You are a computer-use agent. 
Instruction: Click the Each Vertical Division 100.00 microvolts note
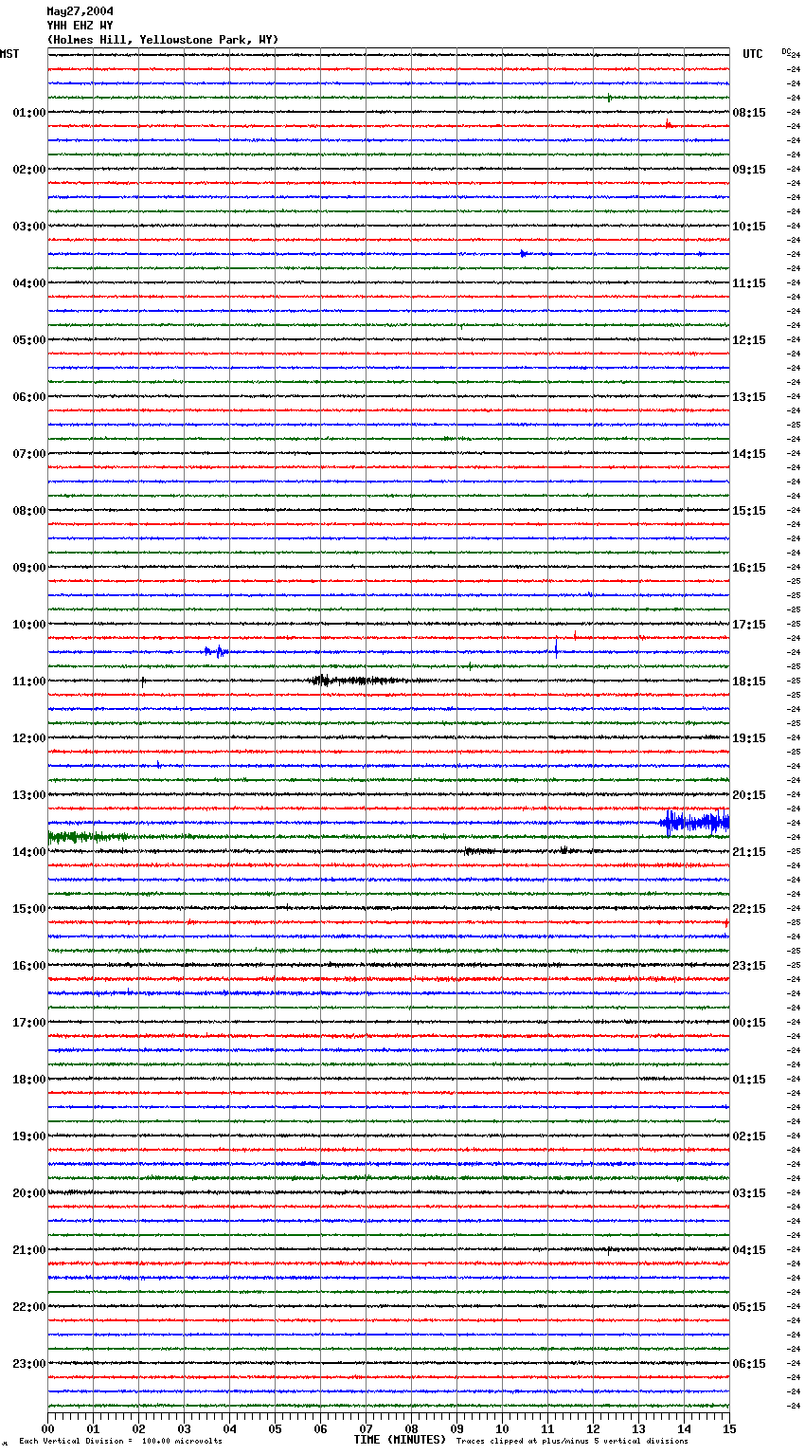pyautogui.click(x=120, y=1442)
